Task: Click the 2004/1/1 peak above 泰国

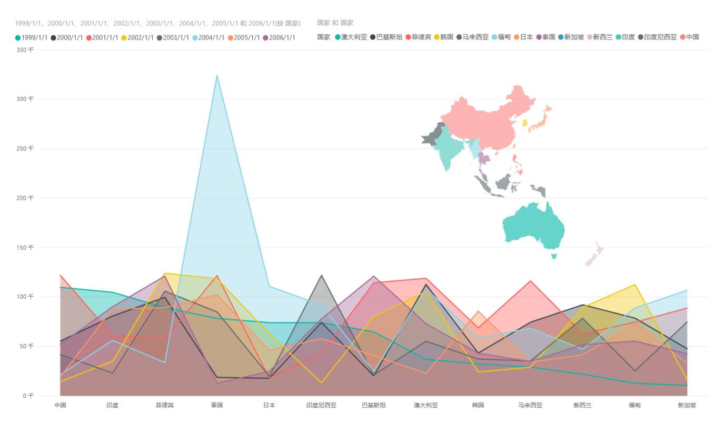Action: [x=217, y=76]
